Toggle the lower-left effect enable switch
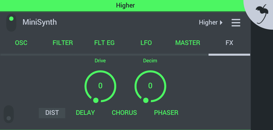The width and height of the screenshot is (273, 130). [9, 114]
